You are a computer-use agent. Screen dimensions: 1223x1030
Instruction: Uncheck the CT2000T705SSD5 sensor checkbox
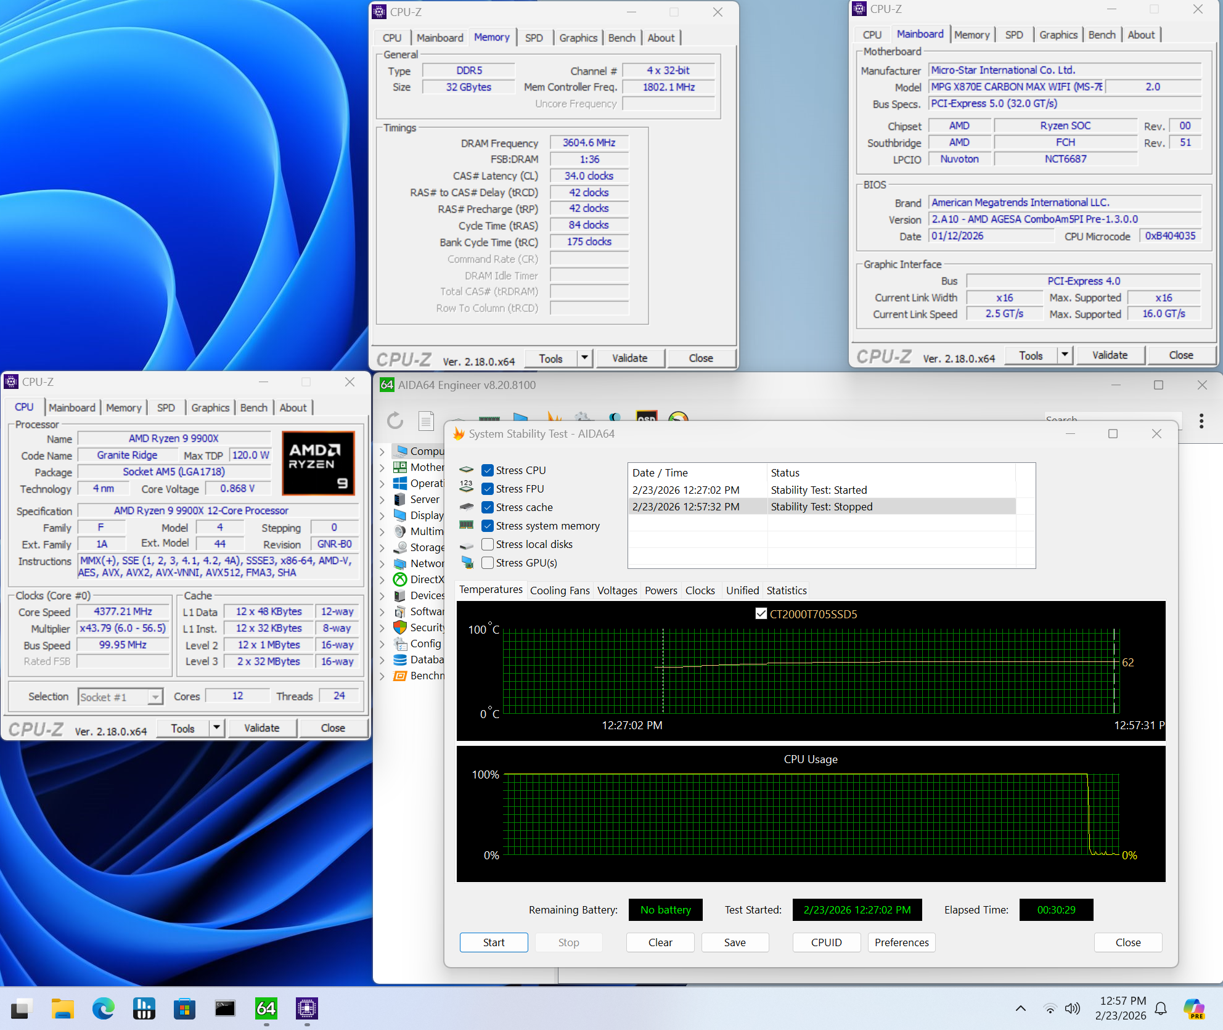pyautogui.click(x=761, y=613)
